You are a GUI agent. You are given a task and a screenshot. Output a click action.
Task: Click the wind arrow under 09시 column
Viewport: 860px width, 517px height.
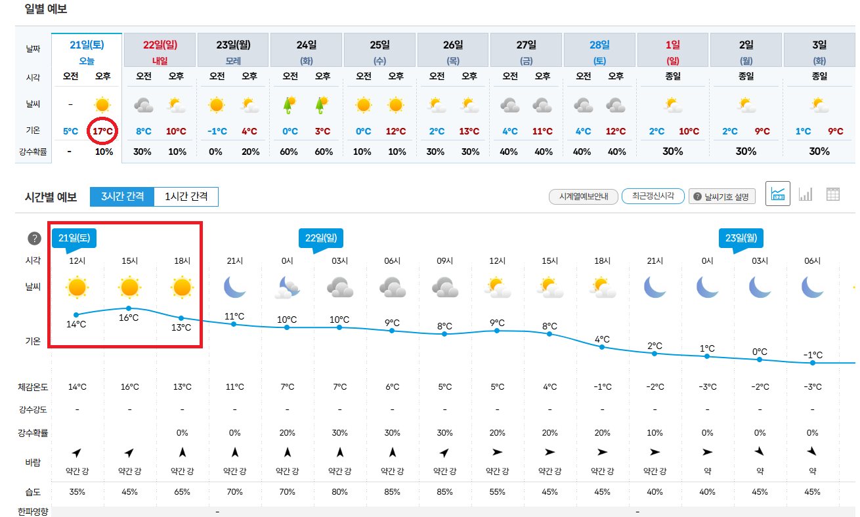coord(444,452)
